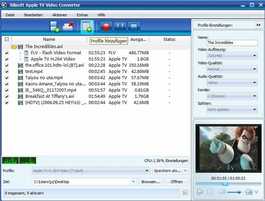Uncheck Apple TV H.264 Video row
This screenshot has height=201, width=265.
(7, 59)
